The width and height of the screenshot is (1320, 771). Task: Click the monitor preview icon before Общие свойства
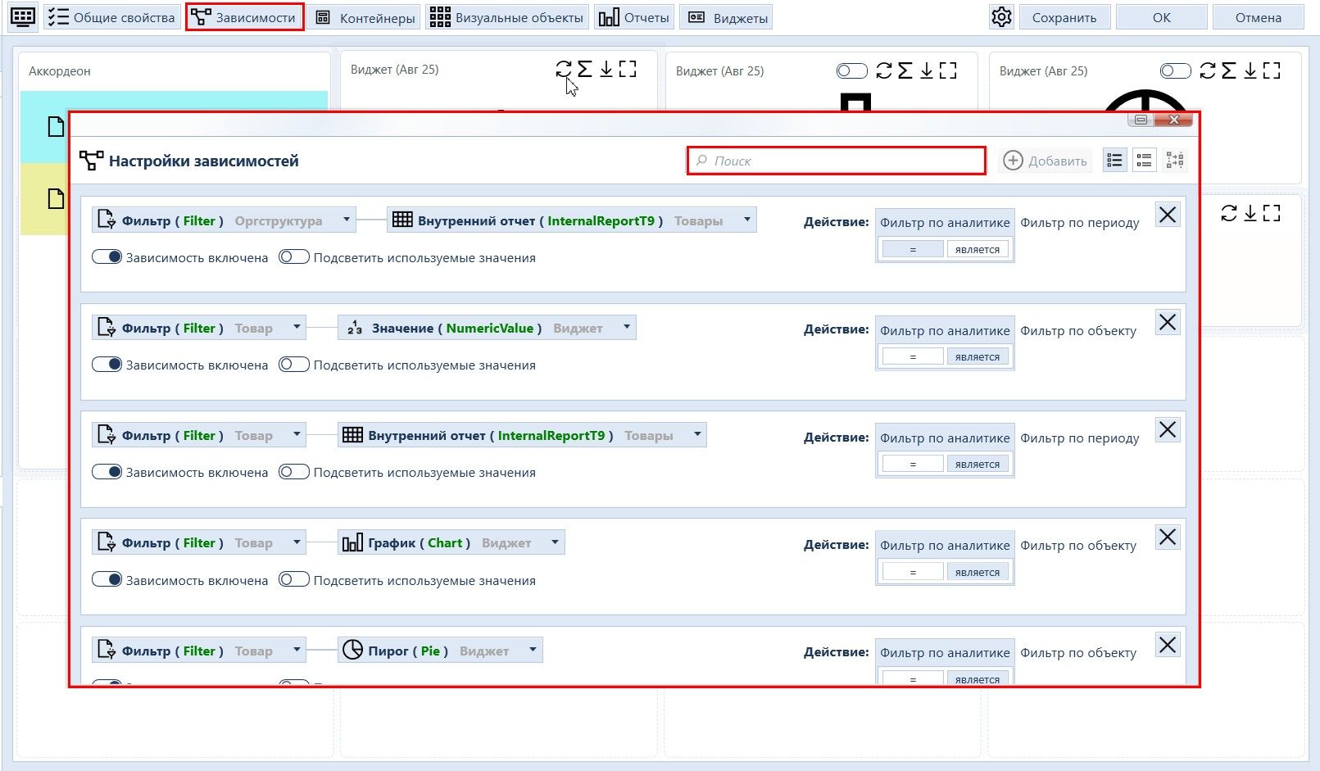pyautogui.click(x=23, y=17)
